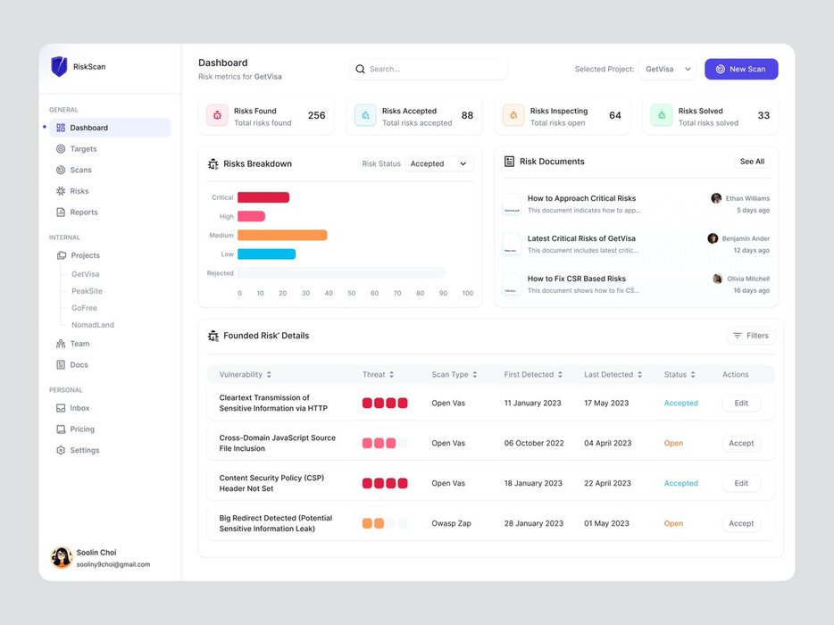Image resolution: width=834 pixels, height=625 pixels.
Task: Select the PeakSite project
Action: 87,291
